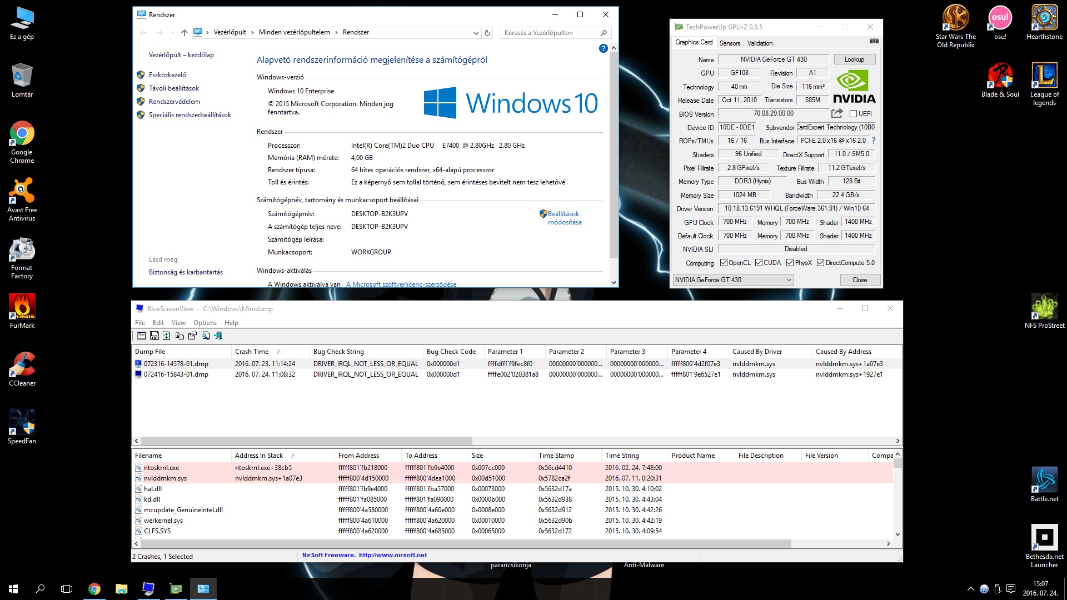Click the BIOS version share/export icon

836,113
